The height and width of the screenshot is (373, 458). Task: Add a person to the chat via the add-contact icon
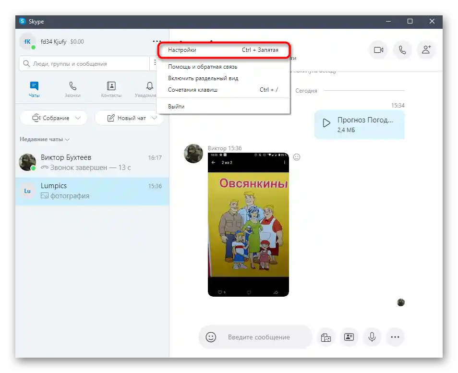[426, 50]
